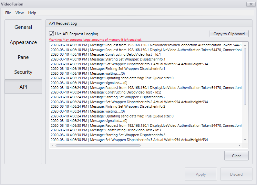This screenshot has height=185, width=257.
Task: Click the horizontal log scrollbar thumb
Action: [x=98, y=146]
